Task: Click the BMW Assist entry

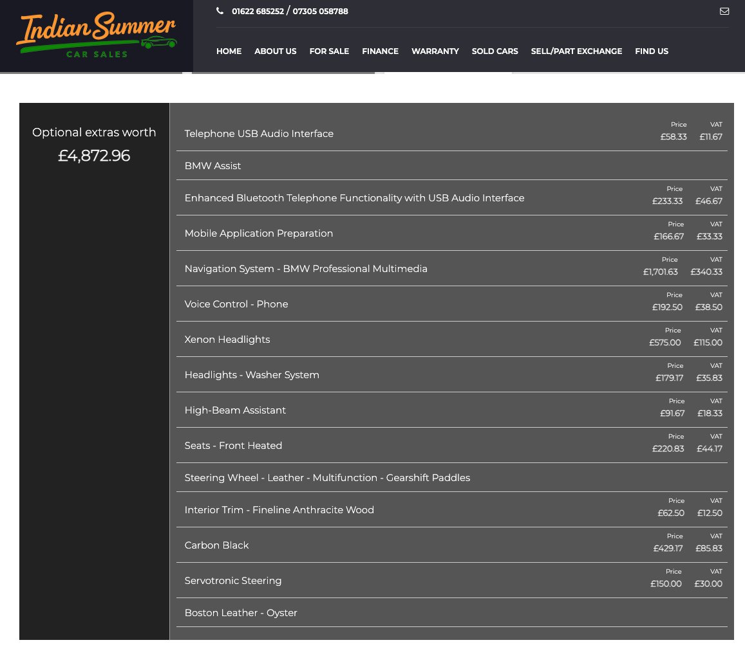Action: (x=212, y=166)
